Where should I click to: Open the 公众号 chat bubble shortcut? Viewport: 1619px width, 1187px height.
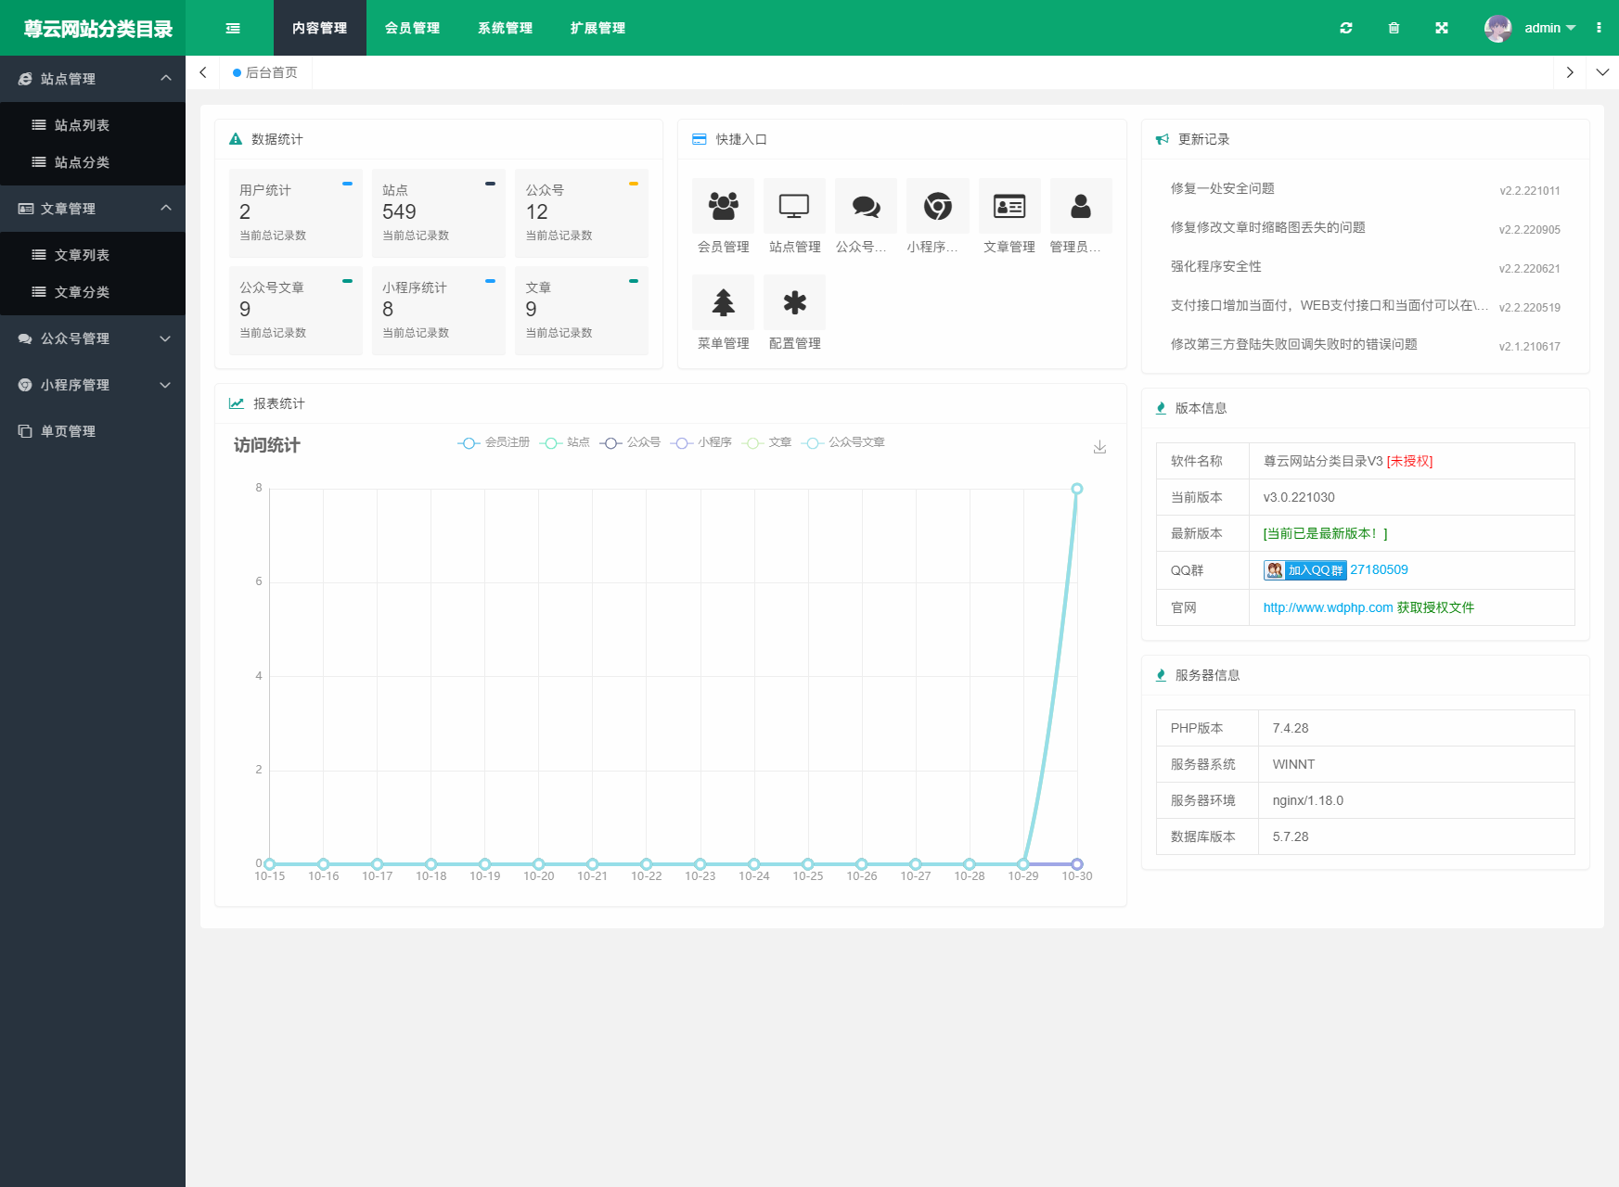click(866, 206)
